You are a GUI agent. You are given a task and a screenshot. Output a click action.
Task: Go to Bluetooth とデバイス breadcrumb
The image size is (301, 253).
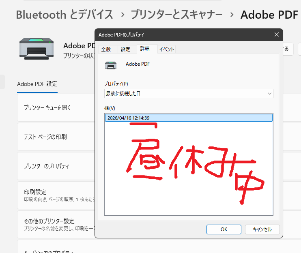pyautogui.click(x=64, y=15)
